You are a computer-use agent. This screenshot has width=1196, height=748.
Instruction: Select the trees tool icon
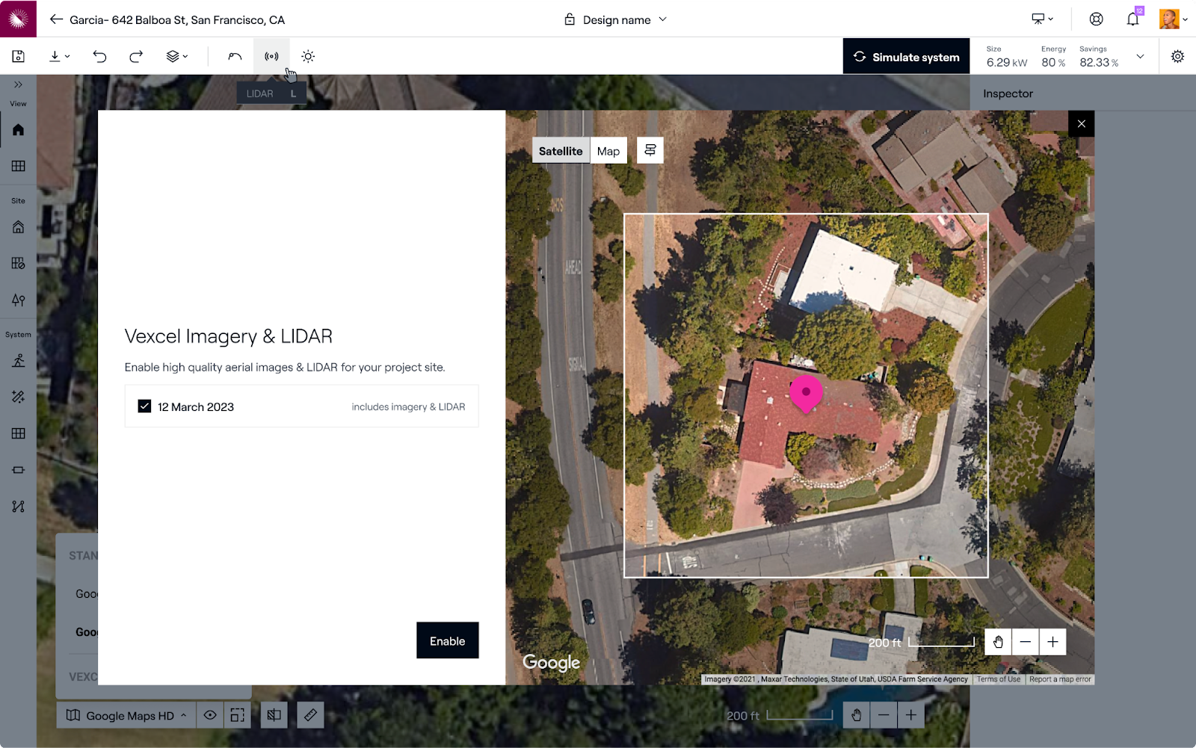coord(18,300)
